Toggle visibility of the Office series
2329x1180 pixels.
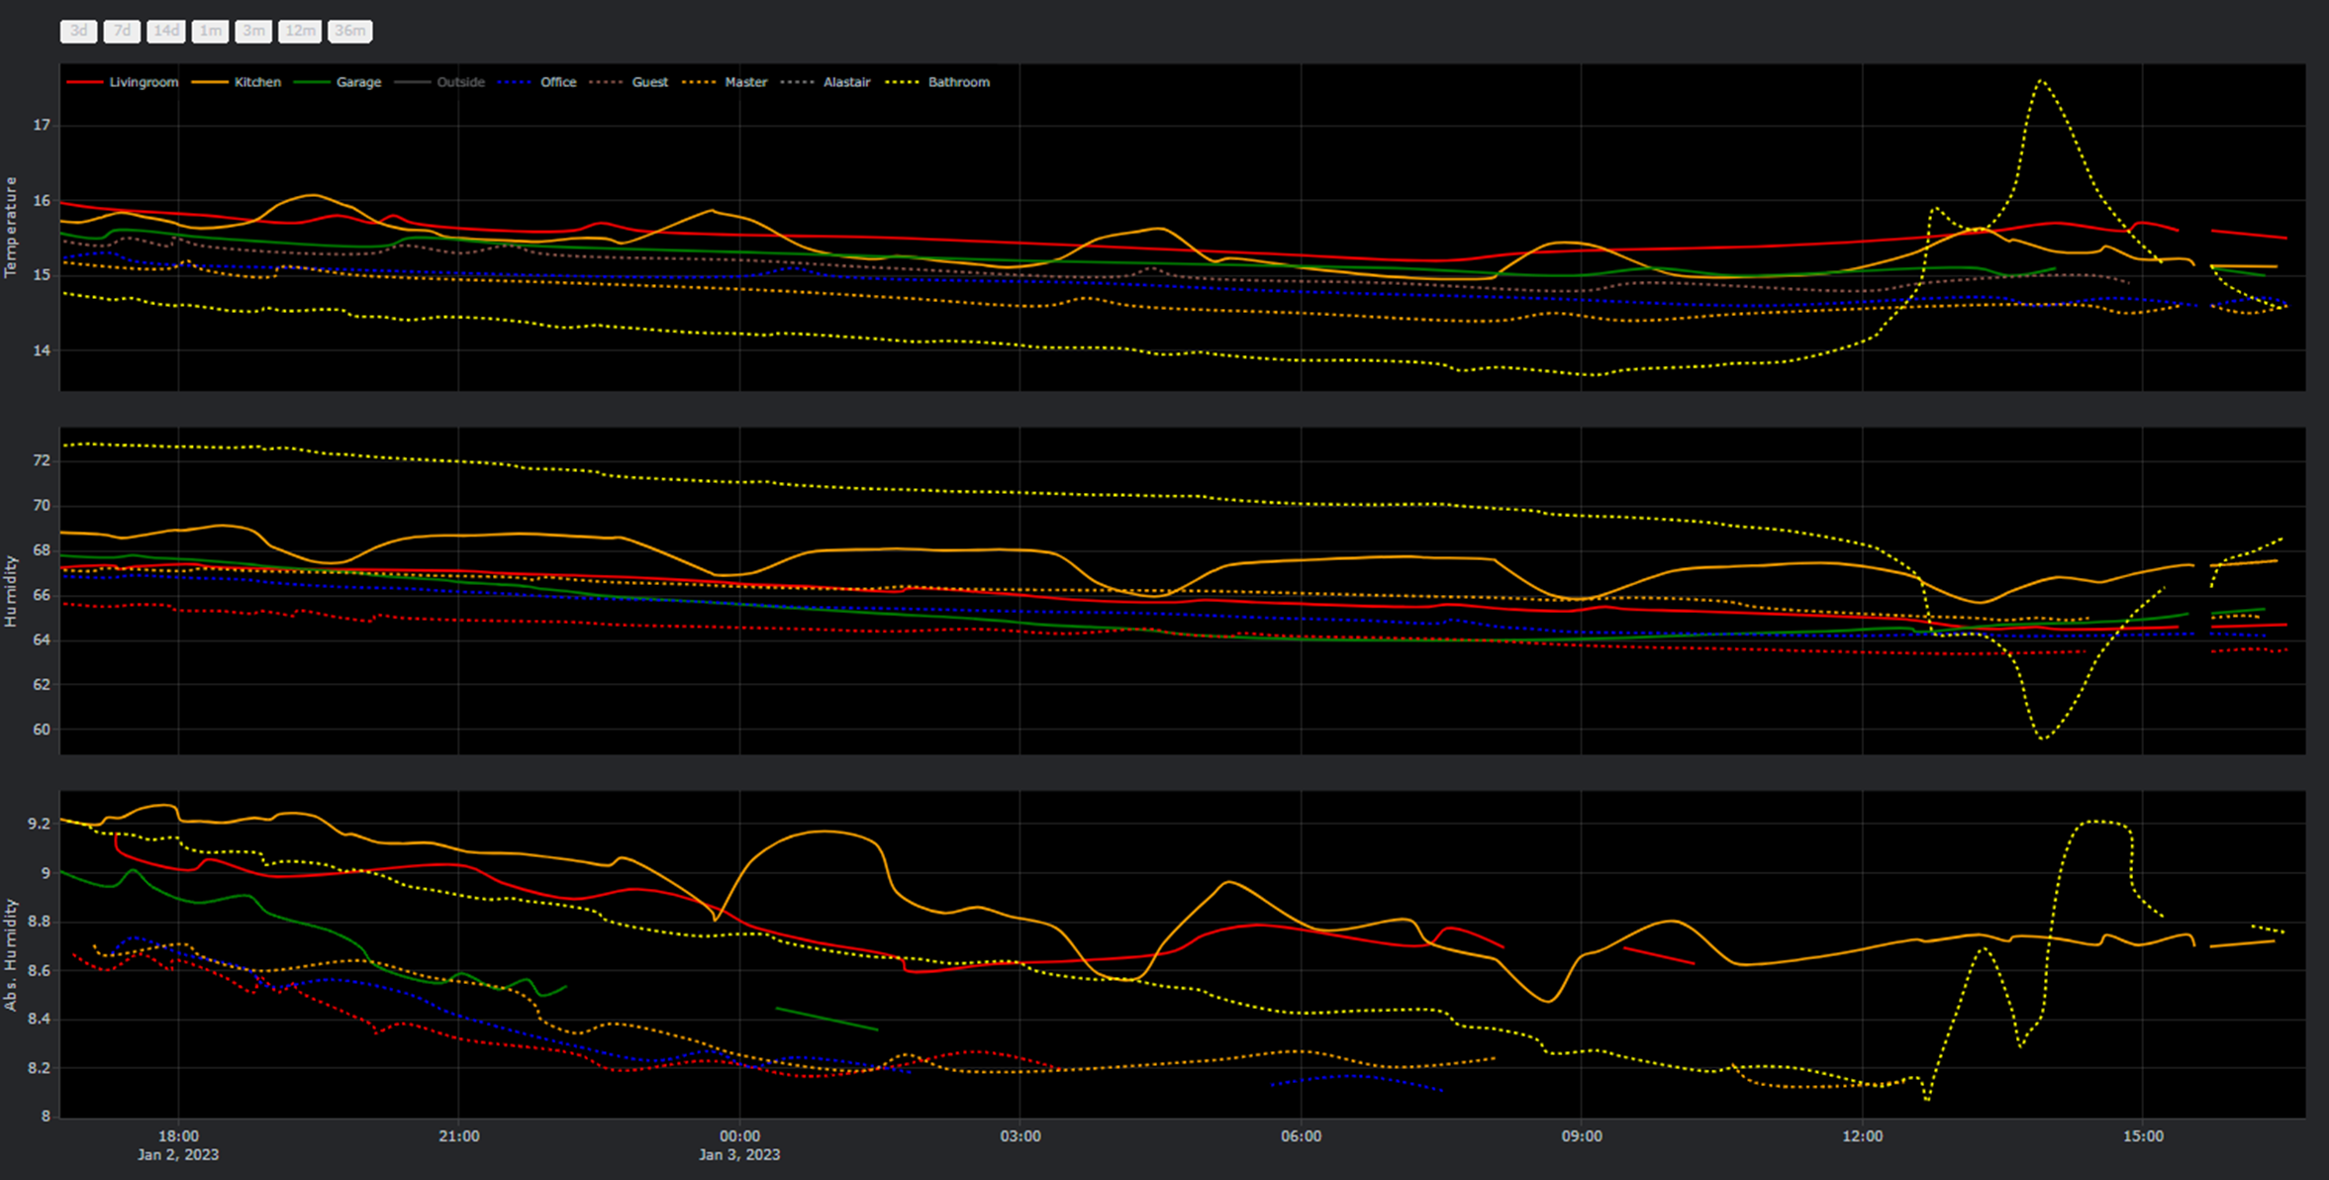click(558, 82)
